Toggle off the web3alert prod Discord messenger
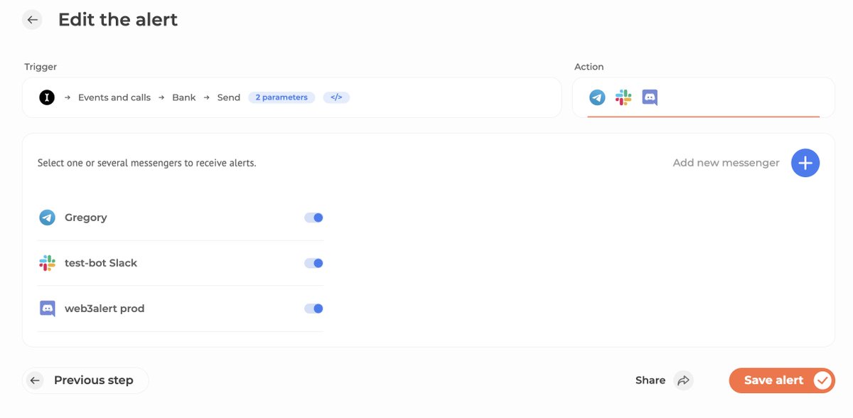 click(x=313, y=309)
